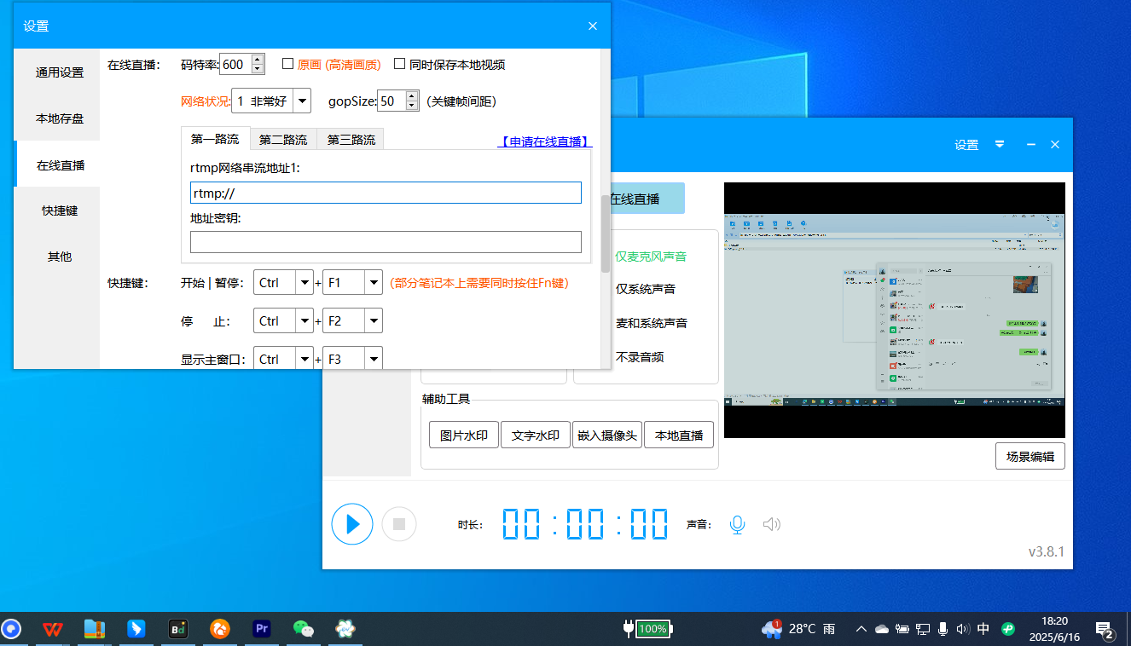
Task: Open the Bd app in the taskbar
Action: pyautogui.click(x=178, y=629)
